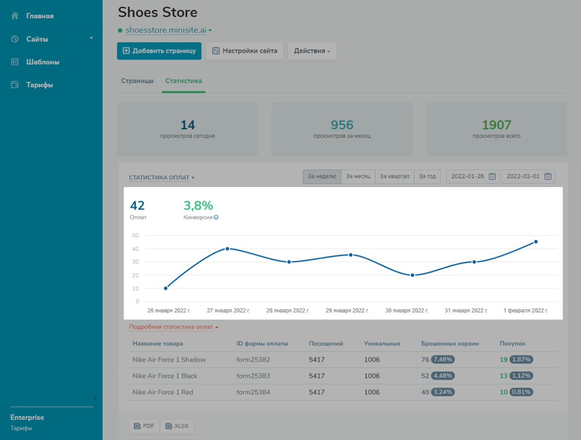Click the templates icon beside Шаблоны

15,62
